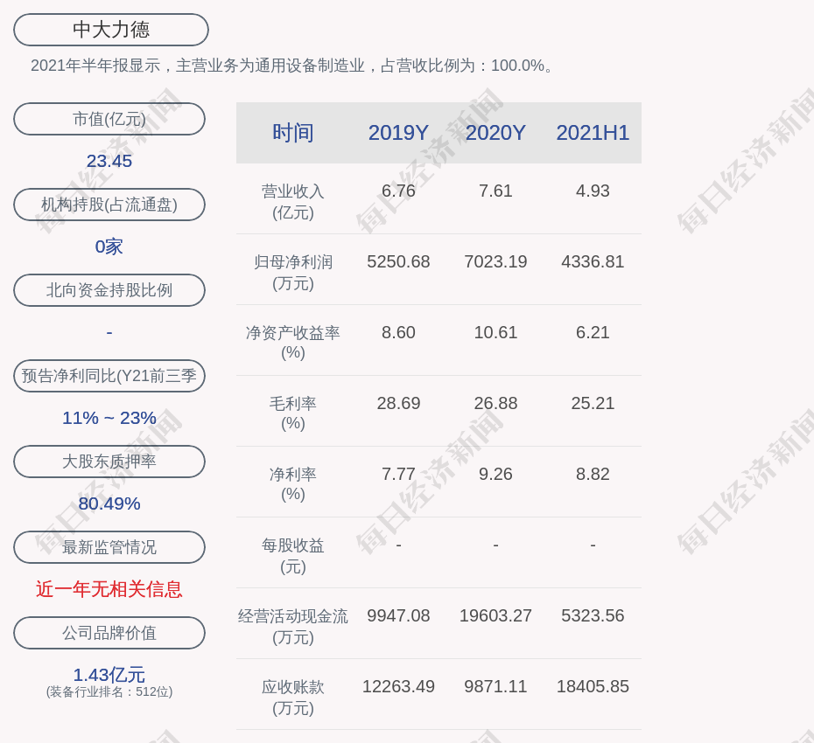Click cash flow value 9947.08
This screenshot has width=814, height=743.
399,615
